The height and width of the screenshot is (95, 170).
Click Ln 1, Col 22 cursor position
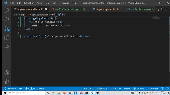coord(88,89)
